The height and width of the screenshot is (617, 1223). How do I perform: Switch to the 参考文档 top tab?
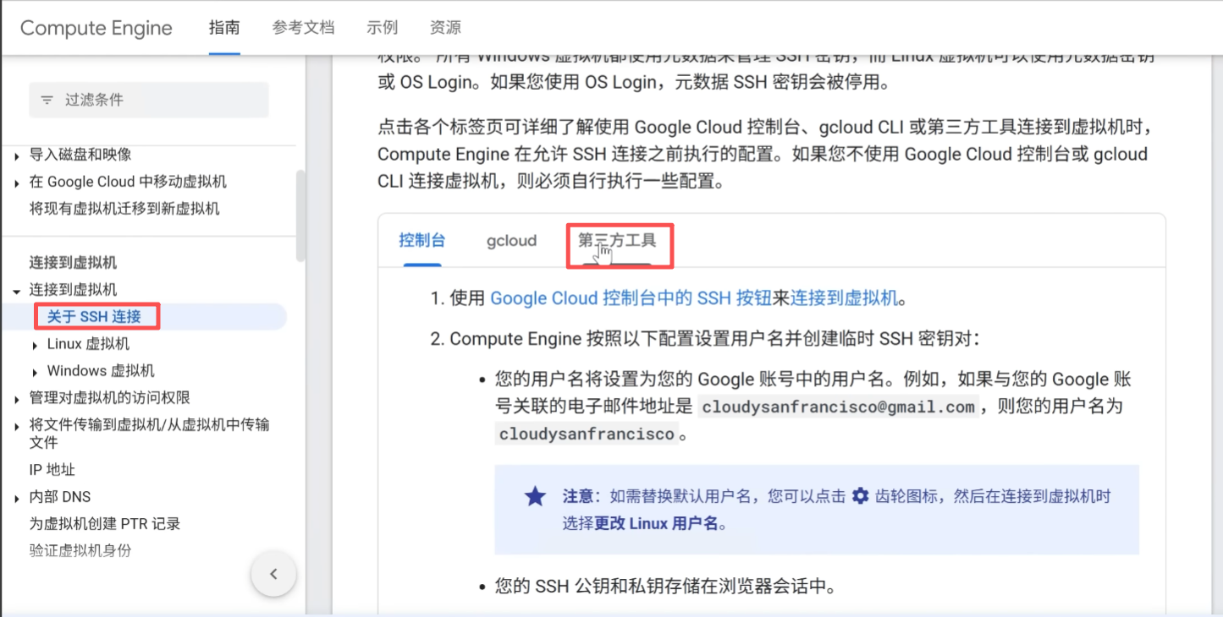coord(303,28)
